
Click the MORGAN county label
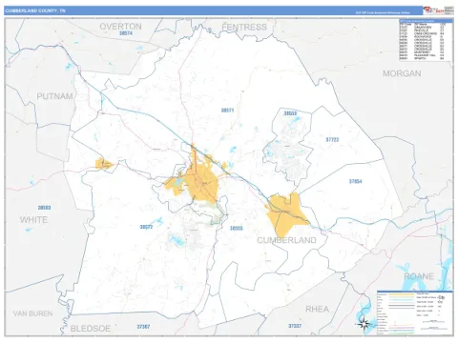pyautogui.click(x=402, y=73)
